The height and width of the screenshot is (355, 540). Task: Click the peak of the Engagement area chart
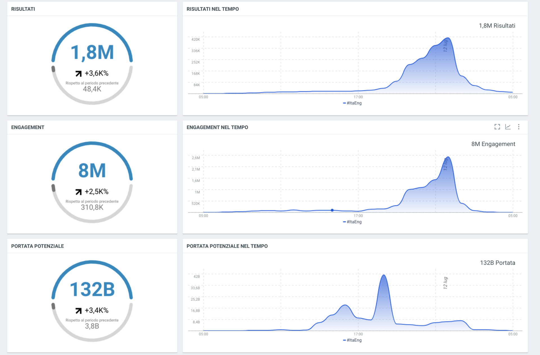pyautogui.click(x=448, y=157)
